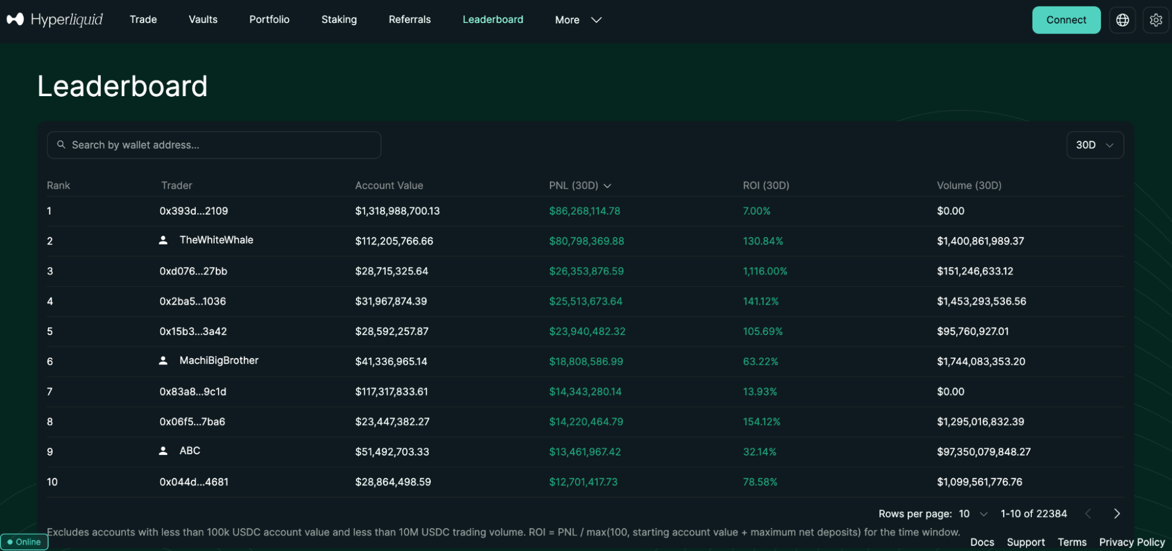
Task: Open the Trade tab
Action: tap(143, 19)
